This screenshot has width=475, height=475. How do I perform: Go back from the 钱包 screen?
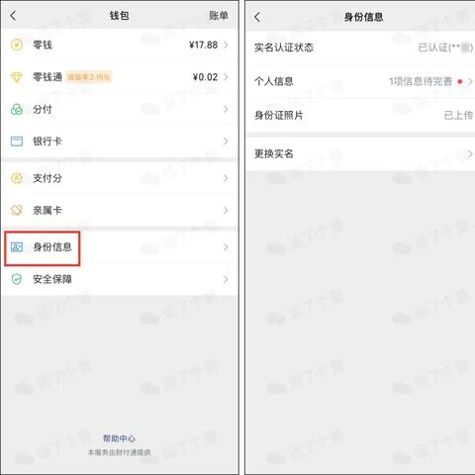tap(13, 16)
